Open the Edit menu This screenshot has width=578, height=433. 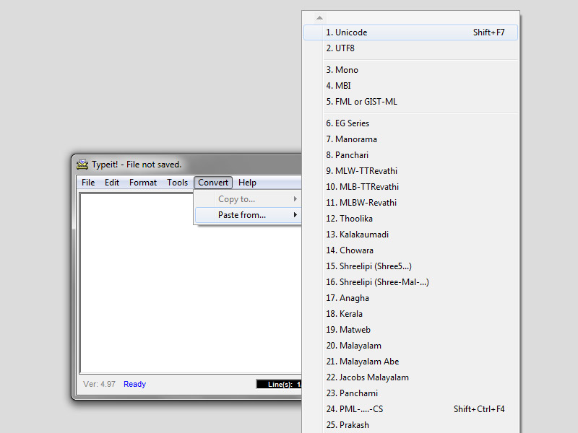pyautogui.click(x=112, y=183)
